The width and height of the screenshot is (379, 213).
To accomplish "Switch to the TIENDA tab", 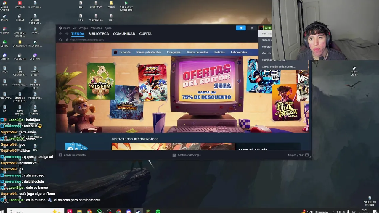I will click(78, 34).
